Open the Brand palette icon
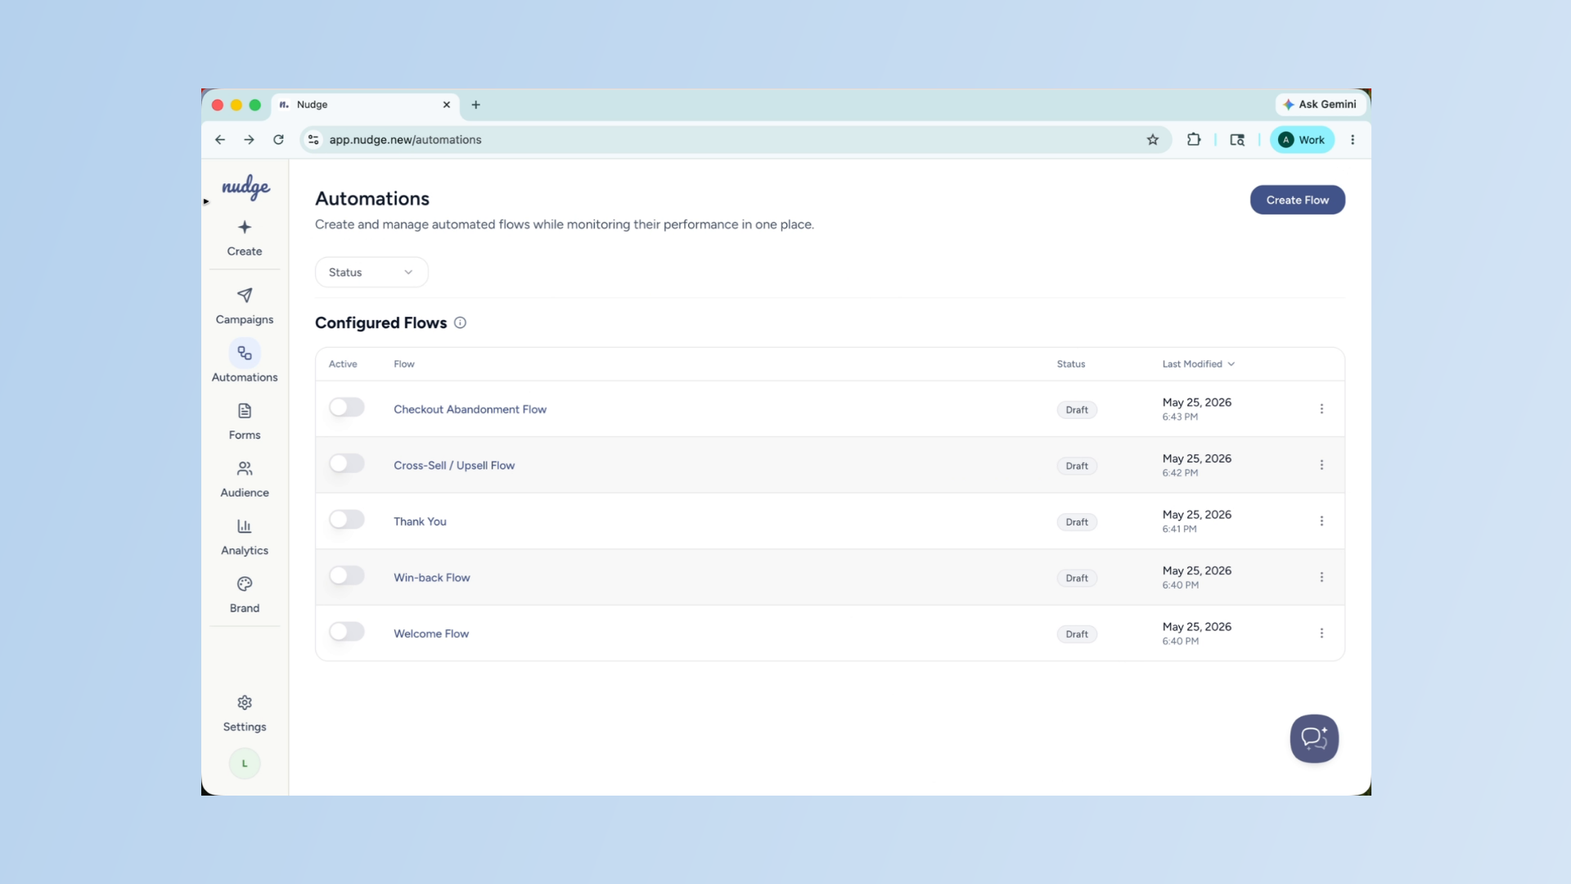The width and height of the screenshot is (1571, 884). 245,584
